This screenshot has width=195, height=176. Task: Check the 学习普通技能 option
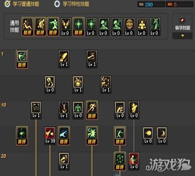[x=22, y=4]
